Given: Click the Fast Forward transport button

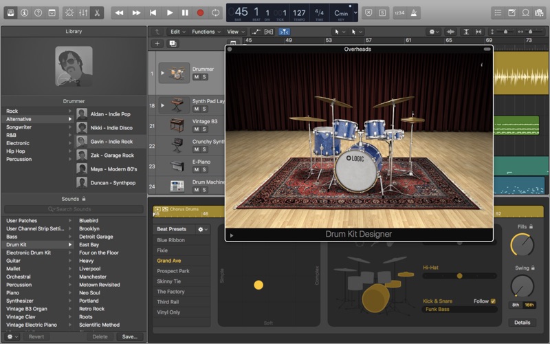Looking at the screenshot, I should pyautogui.click(x=136, y=13).
